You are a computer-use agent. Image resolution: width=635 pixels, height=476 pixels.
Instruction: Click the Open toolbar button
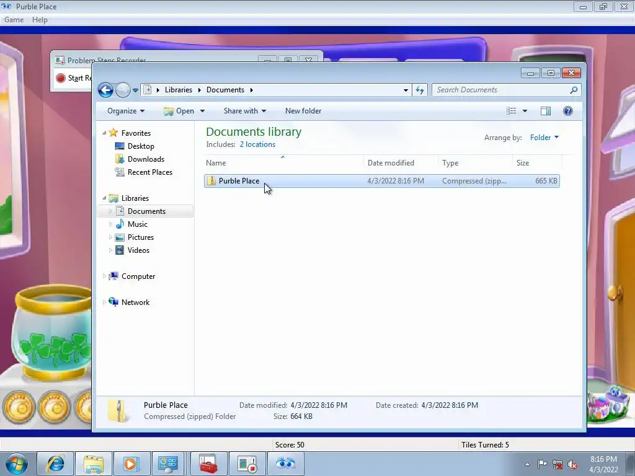click(x=179, y=111)
